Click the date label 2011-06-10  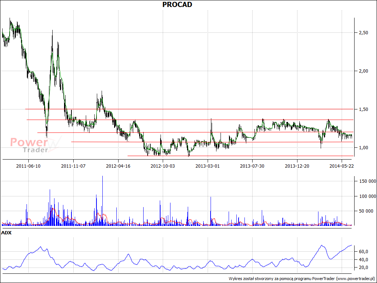click(28, 166)
